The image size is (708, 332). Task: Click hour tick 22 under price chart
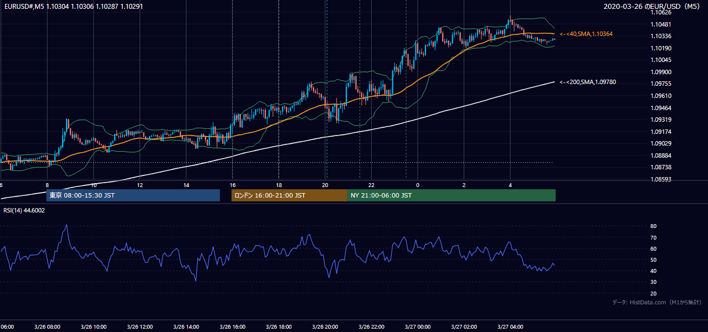point(371,185)
